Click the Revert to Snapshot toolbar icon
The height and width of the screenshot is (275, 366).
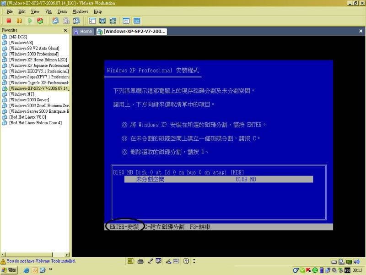click(x=66, y=21)
